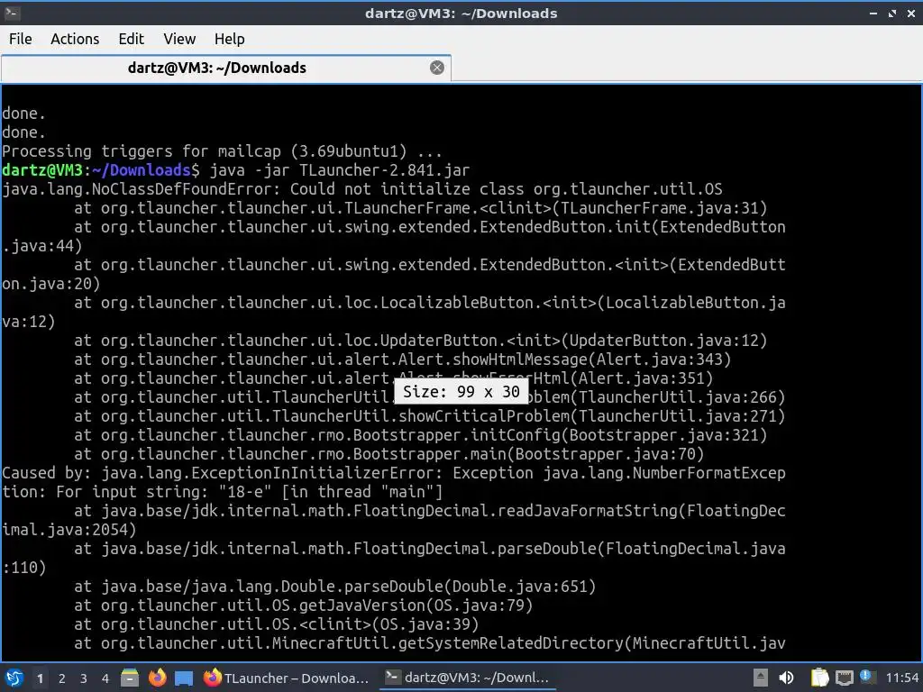
Task: Switch to workspace 3
Action: [x=84, y=678]
